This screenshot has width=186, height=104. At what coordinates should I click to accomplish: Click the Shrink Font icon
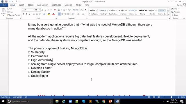point(45,10)
